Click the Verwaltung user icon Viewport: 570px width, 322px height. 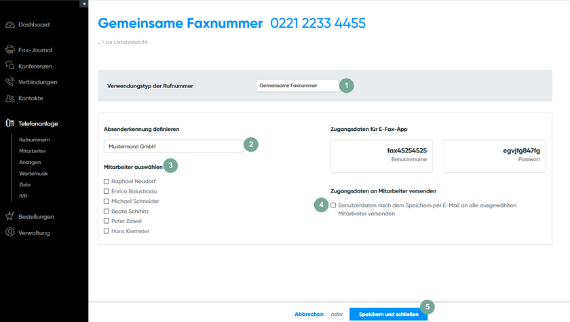tap(9, 232)
